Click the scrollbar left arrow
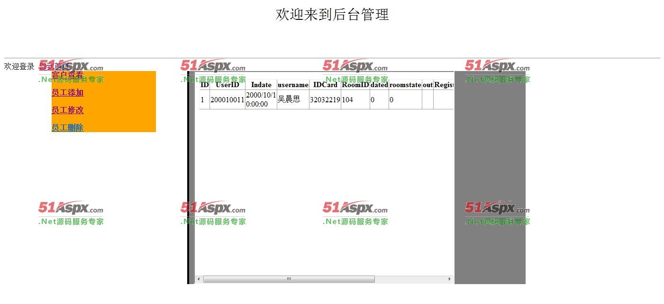664x304 pixels. coord(199,279)
